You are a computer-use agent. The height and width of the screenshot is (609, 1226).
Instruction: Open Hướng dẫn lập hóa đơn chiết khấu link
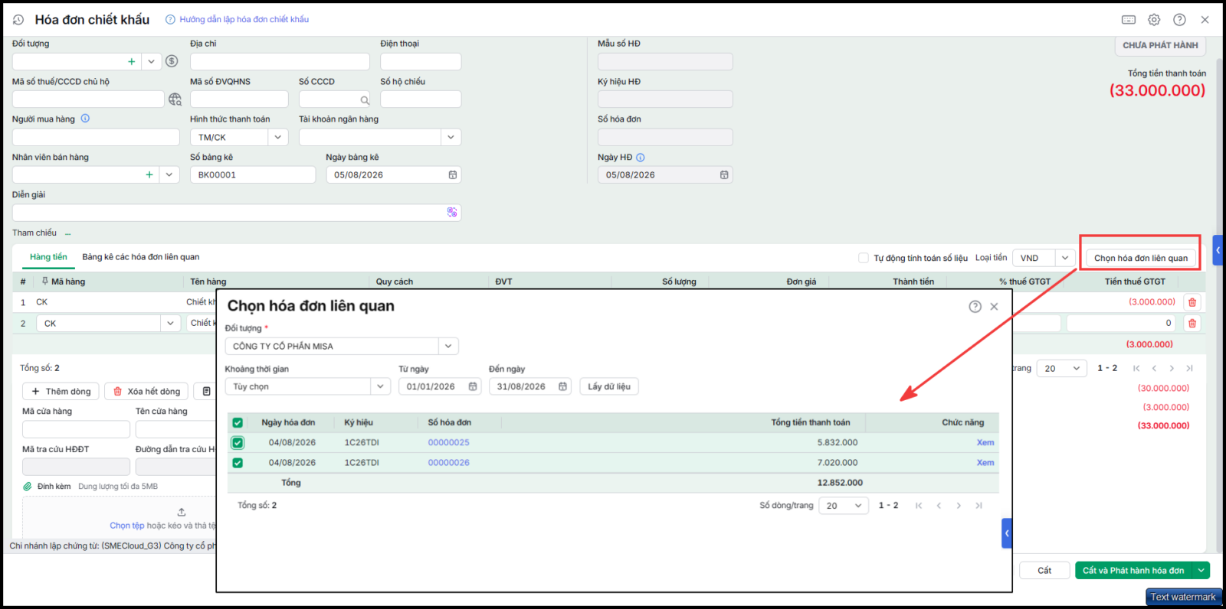pos(244,20)
